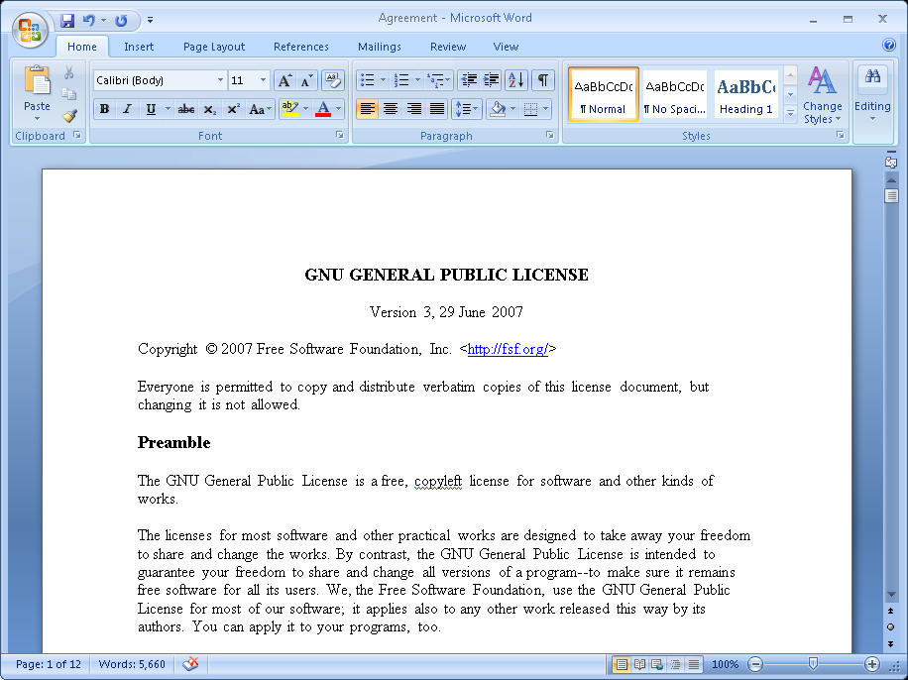Switch to the Page Layout tab
Image resolution: width=908 pixels, height=680 pixels.
click(214, 47)
